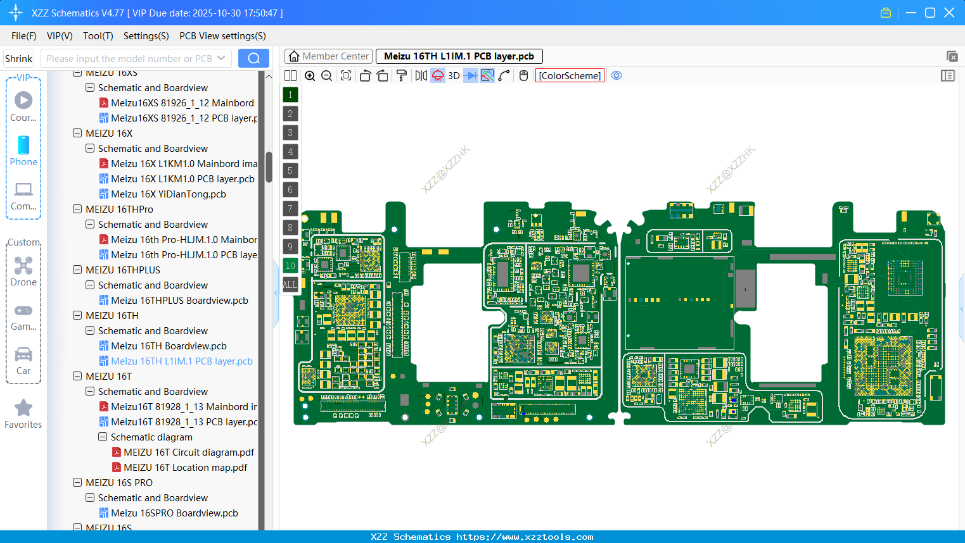Screen dimensions: 965x543
Task: Open the Tool menu
Action: 98,36
